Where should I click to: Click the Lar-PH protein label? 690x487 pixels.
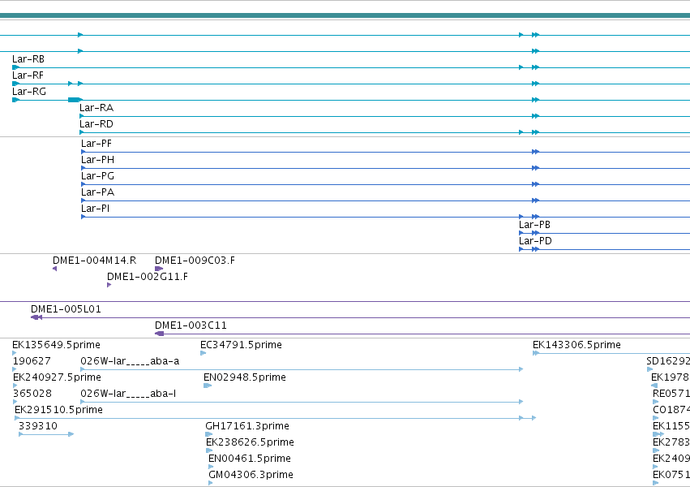pos(97,160)
